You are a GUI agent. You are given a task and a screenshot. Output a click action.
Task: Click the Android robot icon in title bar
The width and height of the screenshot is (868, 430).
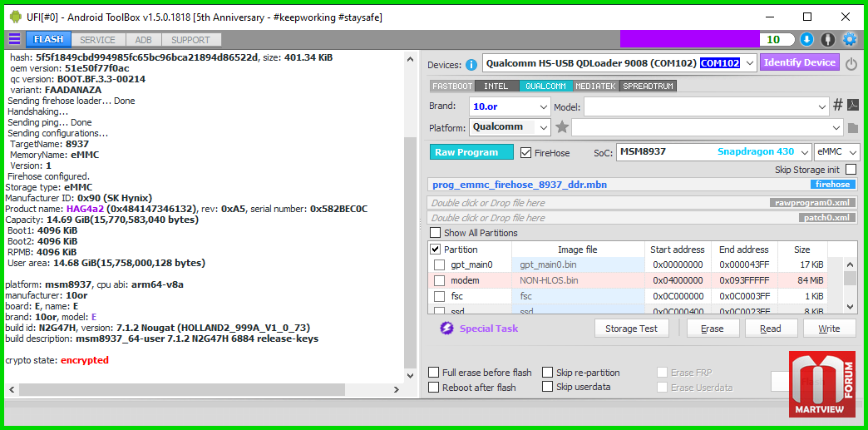click(16, 17)
